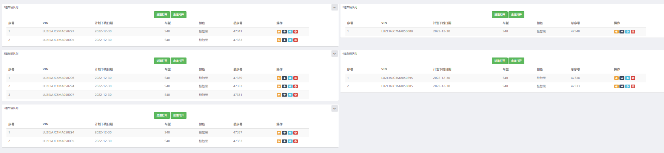Click blue gear icon in lane 2 row

(627, 32)
